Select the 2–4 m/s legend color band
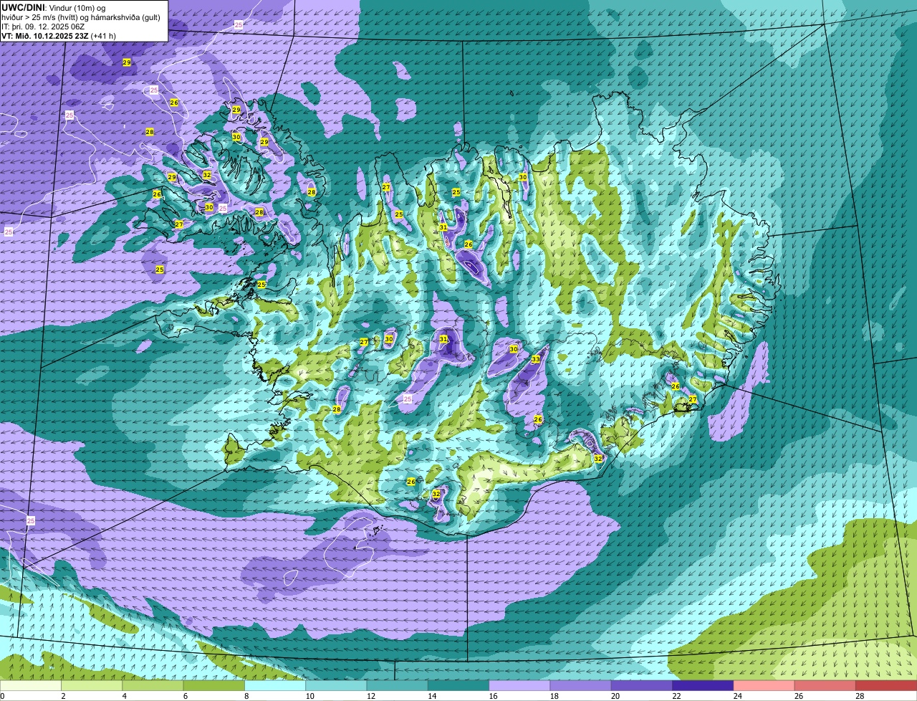 click(x=92, y=685)
